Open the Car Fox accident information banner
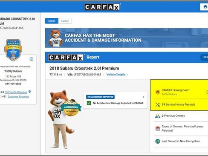The width and height of the screenshot is (208, 156). point(127,38)
